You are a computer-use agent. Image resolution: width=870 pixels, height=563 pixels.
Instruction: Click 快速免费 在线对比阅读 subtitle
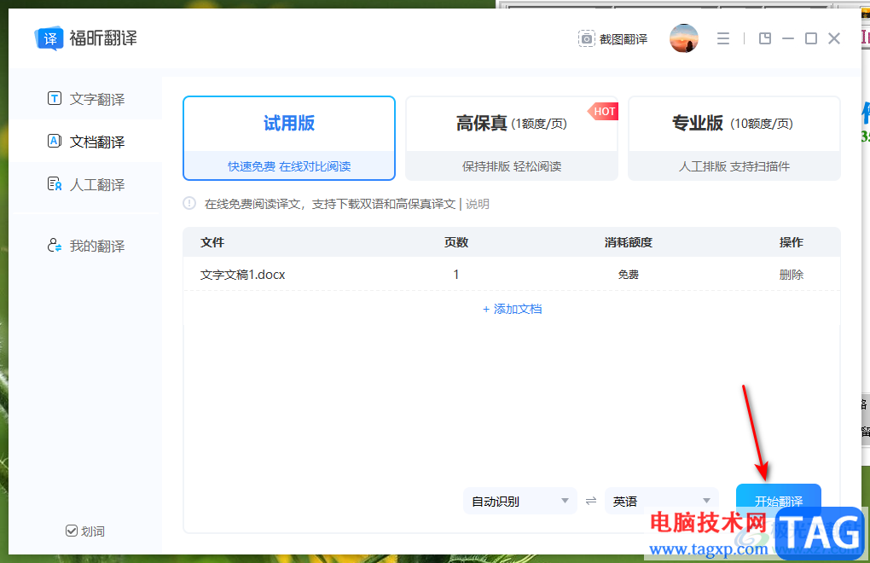(289, 166)
